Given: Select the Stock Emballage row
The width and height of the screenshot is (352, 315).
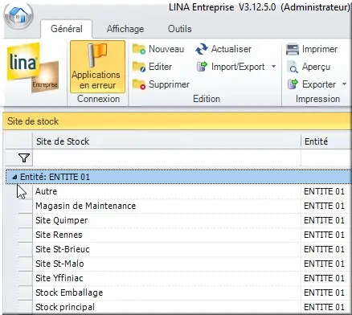Looking at the screenshot, I should (x=185, y=292).
